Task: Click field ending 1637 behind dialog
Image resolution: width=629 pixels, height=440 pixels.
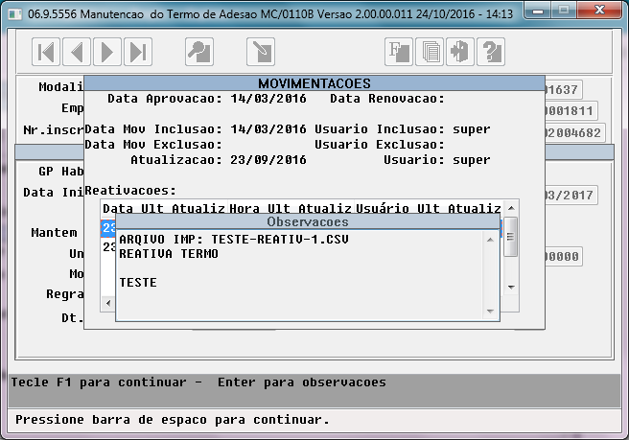Action: [563, 89]
